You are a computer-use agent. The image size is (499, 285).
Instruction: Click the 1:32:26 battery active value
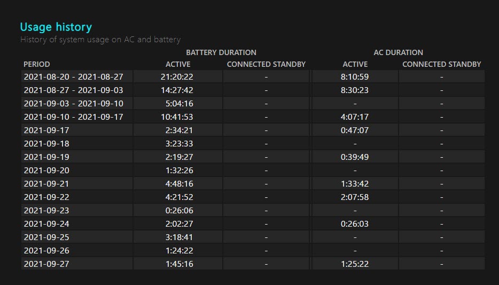coord(179,171)
